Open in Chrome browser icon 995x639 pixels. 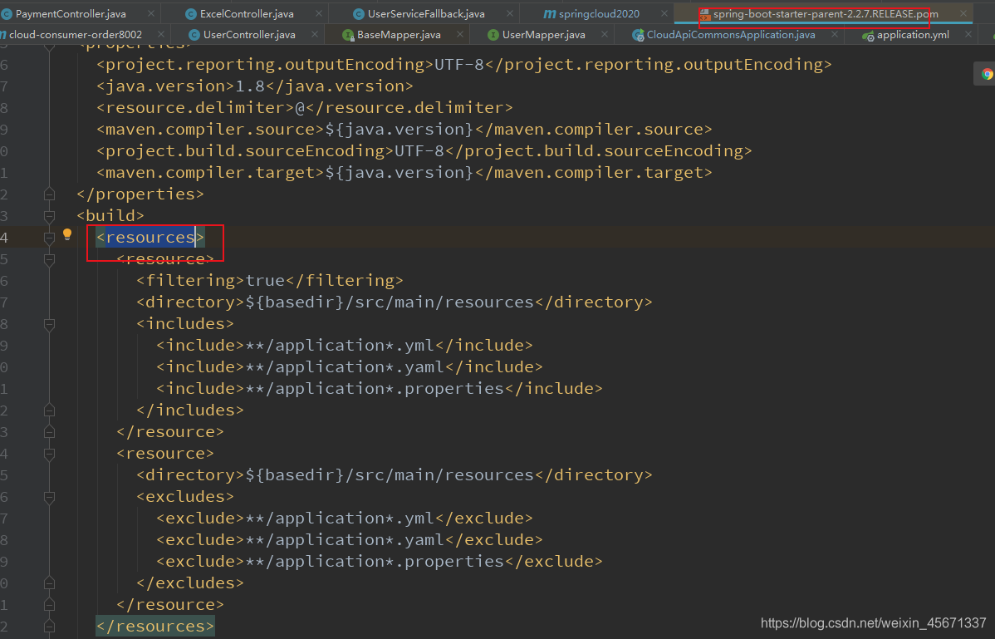[x=987, y=74]
